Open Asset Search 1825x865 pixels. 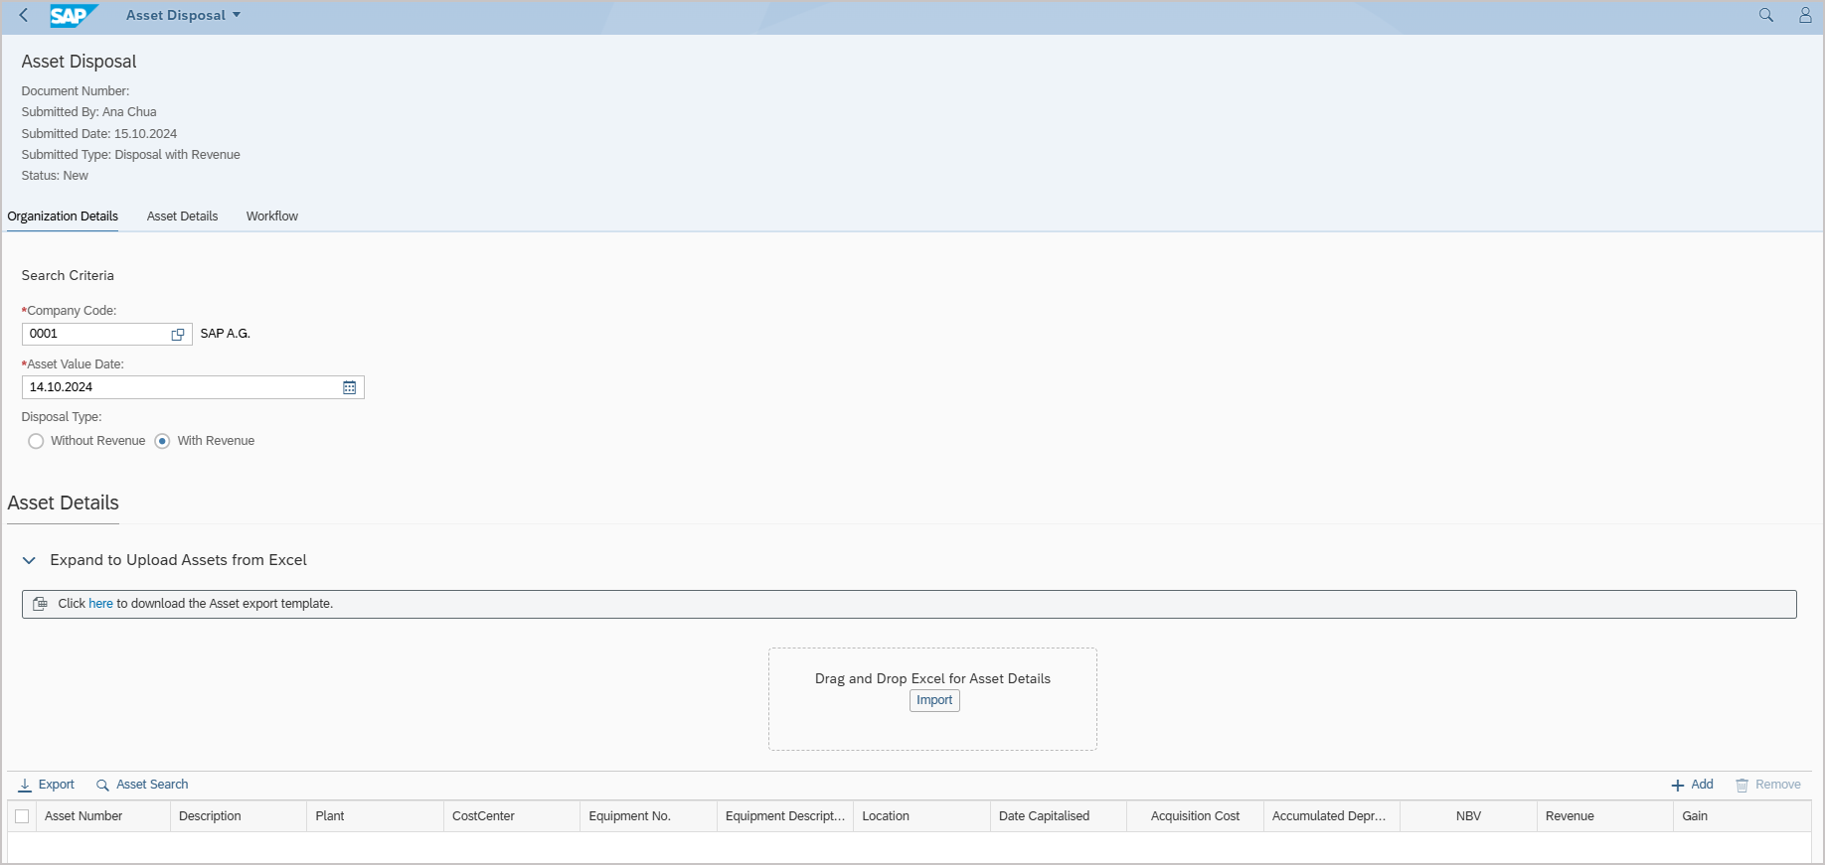142,785
